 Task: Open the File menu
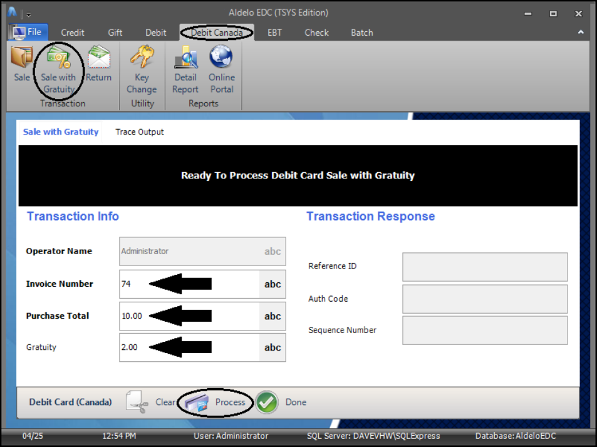[28, 32]
